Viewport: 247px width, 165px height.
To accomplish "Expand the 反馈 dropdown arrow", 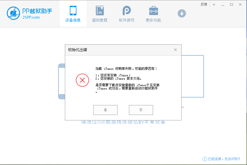I will click(213, 4).
